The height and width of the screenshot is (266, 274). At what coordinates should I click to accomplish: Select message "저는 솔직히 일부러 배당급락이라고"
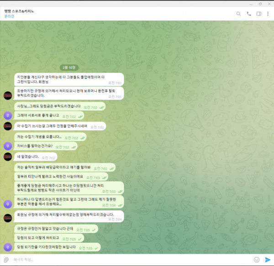[65, 167]
